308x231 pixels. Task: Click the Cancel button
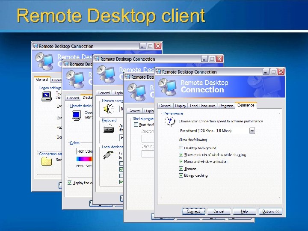(x=219, y=211)
